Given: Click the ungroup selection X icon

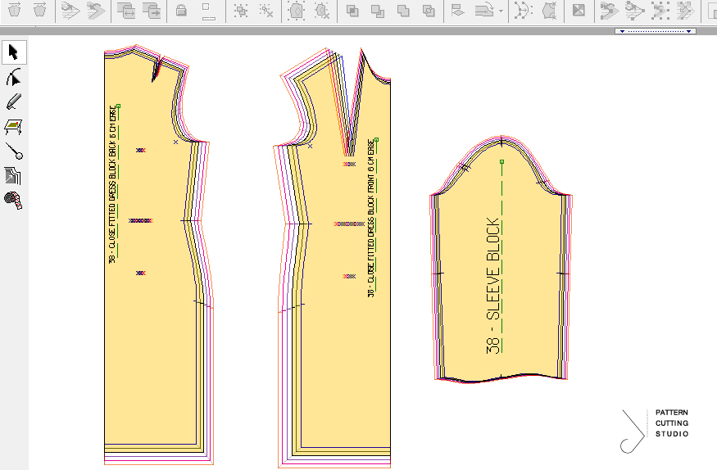Looking at the screenshot, I should (x=266, y=11).
